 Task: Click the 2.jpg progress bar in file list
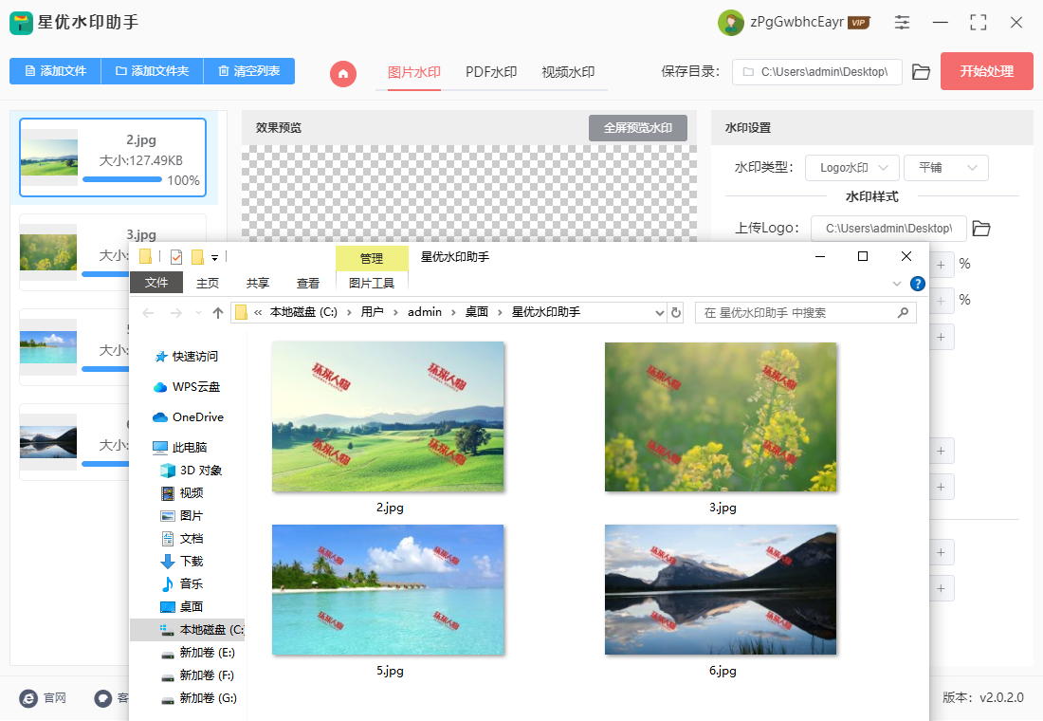pos(122,179)
